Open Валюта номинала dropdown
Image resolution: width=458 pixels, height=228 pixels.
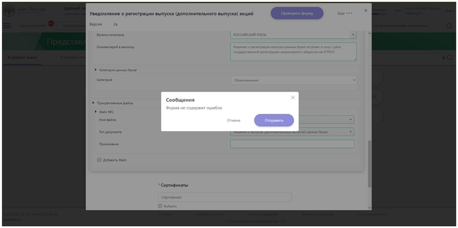click(x=352, y=35)
